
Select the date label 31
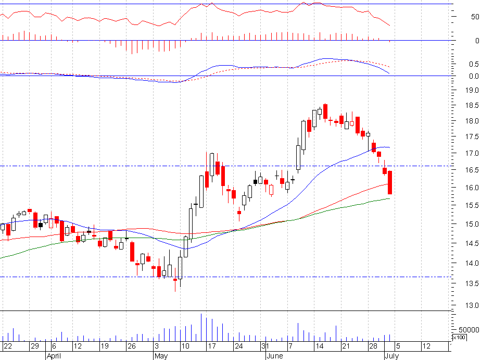(265, 346)
